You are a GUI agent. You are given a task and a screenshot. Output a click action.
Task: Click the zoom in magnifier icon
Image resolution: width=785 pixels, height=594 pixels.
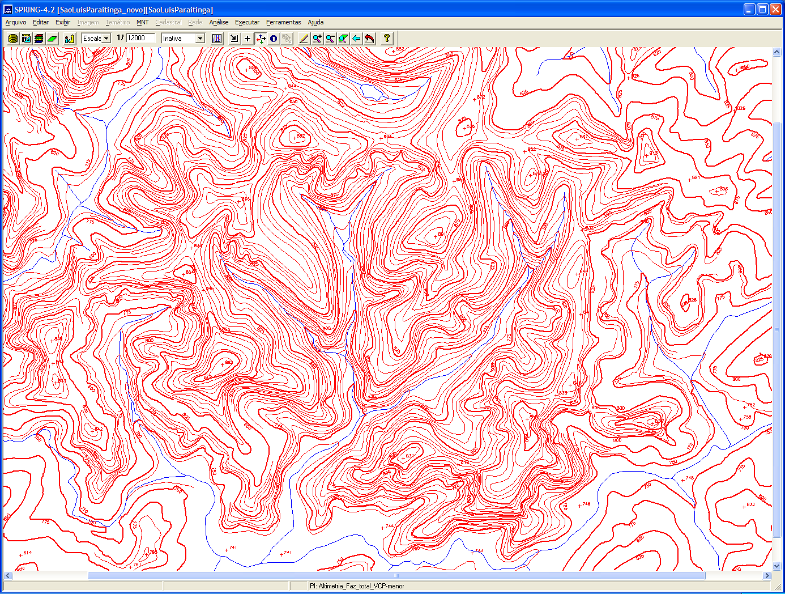click(x=317, y=39)
